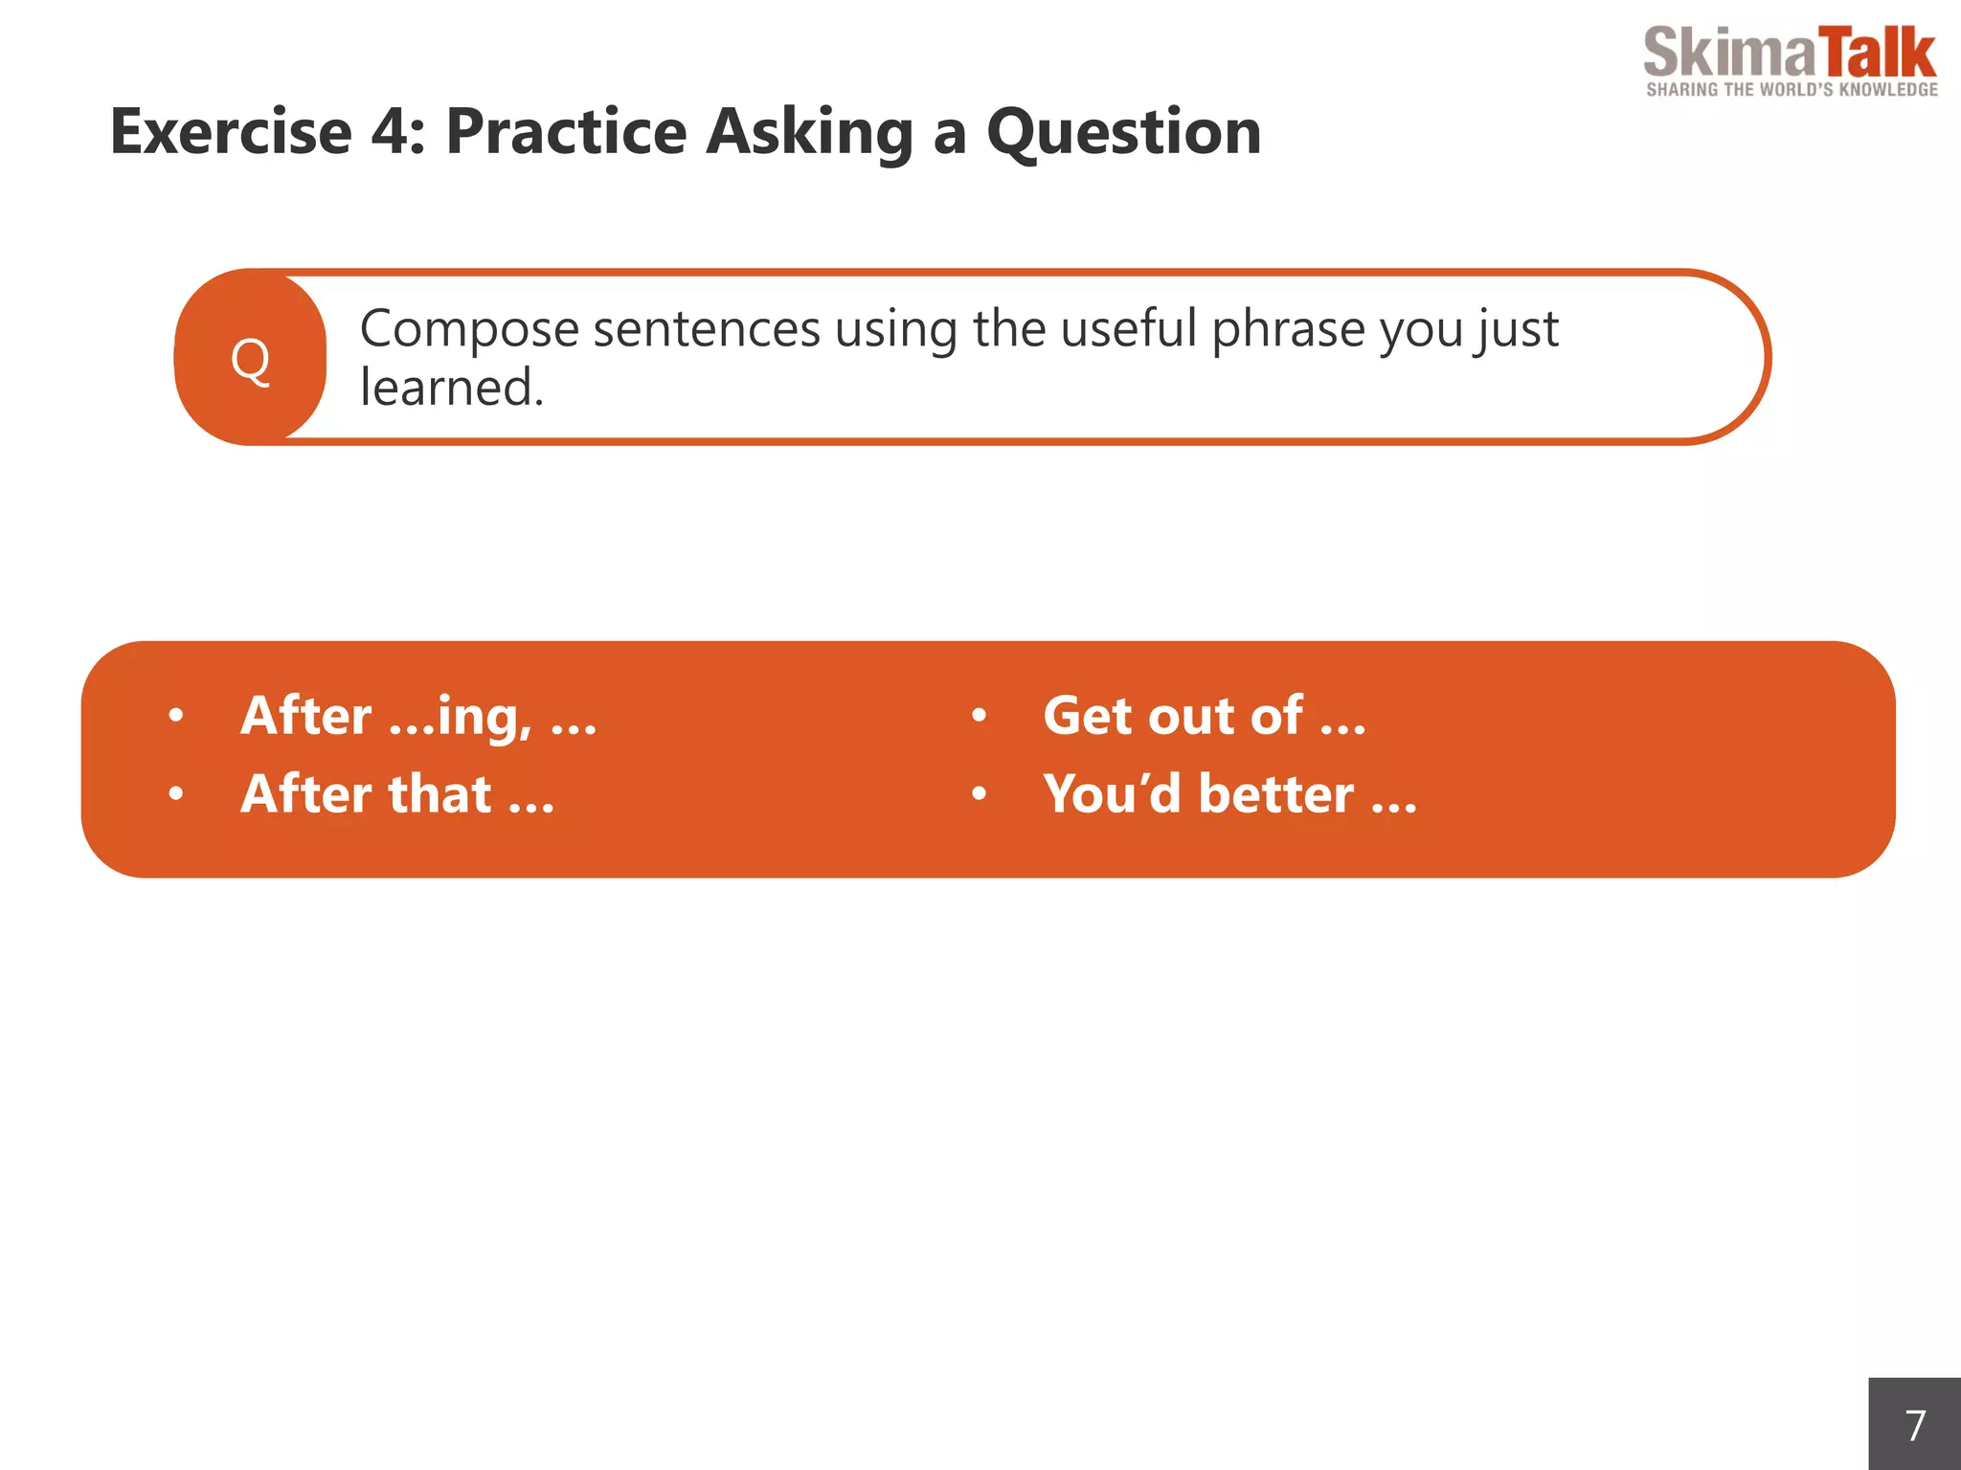This screenshot has width=1961, height=1470.
Task: Click the slide number 7 box
Action: (x=1914, y=1424)
